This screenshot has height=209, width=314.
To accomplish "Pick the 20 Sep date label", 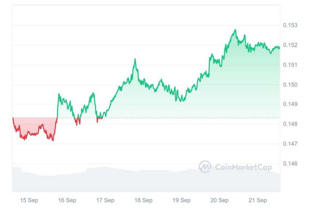I will point(220,200).
